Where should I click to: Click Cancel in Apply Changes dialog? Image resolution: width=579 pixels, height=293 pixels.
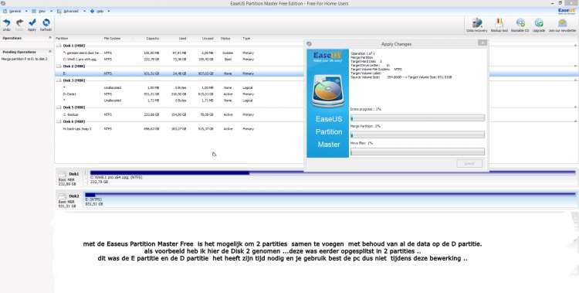click(x=469, y=164)
